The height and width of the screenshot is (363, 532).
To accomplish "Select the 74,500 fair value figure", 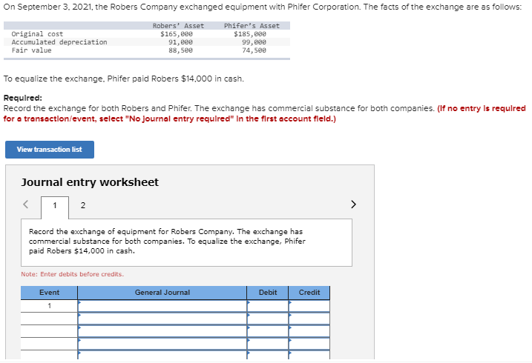I will coord(254,50).
